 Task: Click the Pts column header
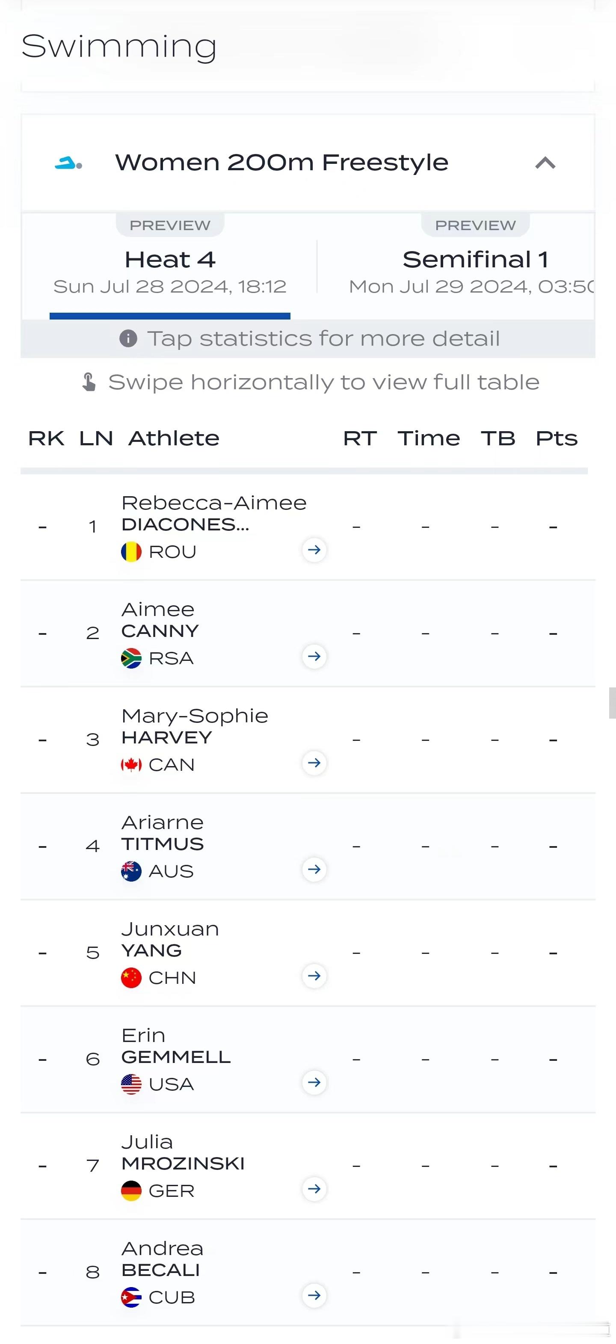tap(557, 439)
